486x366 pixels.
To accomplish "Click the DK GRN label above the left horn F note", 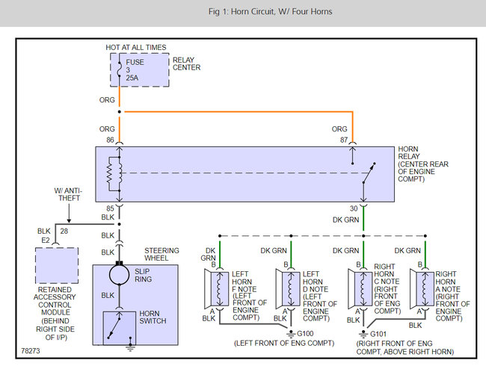I will click(x=209, y=254).
